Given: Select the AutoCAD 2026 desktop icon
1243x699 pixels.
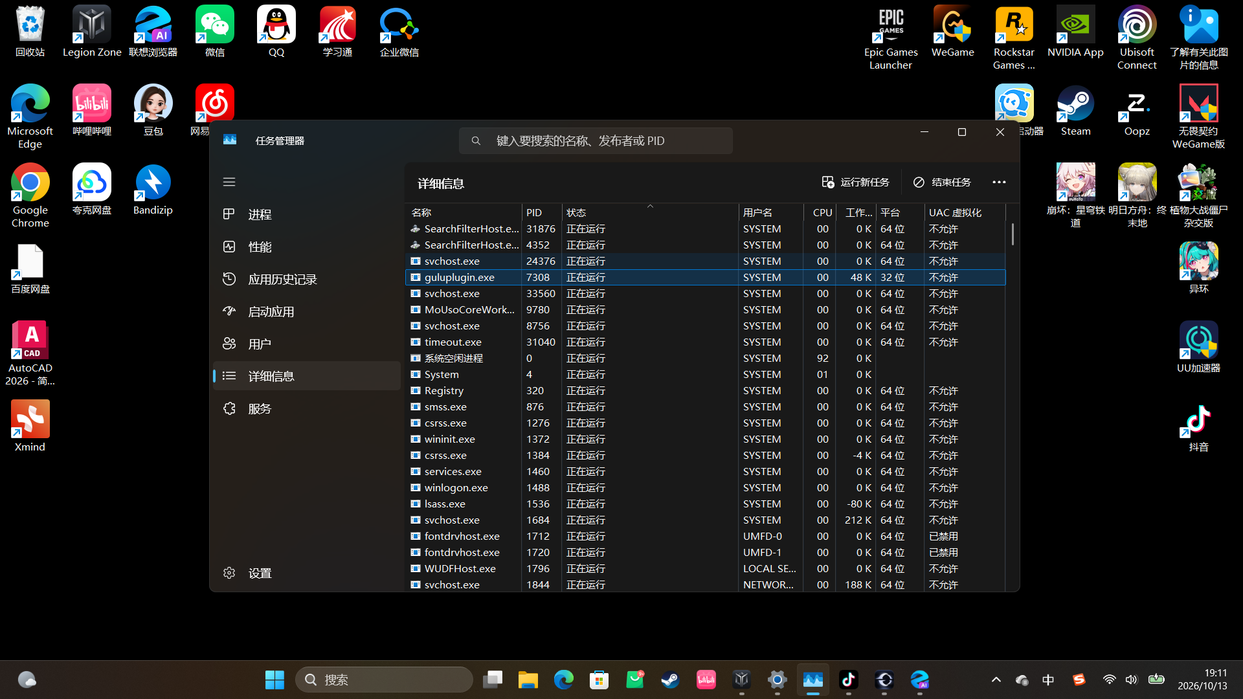Looking at the screenshot, I should tap(30, 353).
